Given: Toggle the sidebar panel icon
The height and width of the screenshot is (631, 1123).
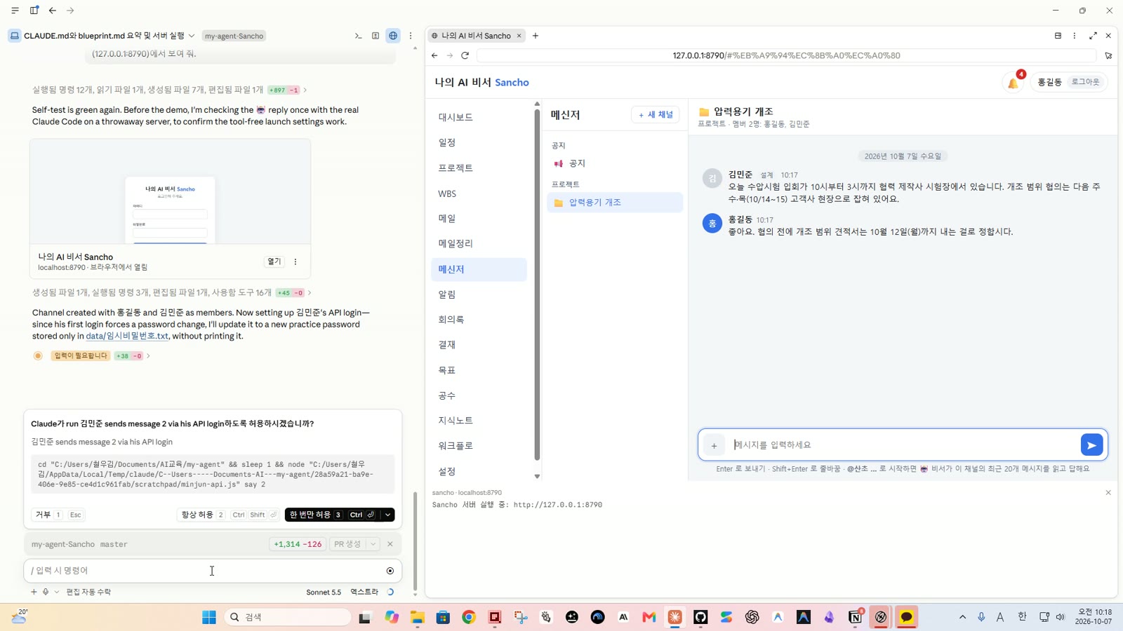Looking at the screenshot, I should pyautogui.click(x=34, y=11).
